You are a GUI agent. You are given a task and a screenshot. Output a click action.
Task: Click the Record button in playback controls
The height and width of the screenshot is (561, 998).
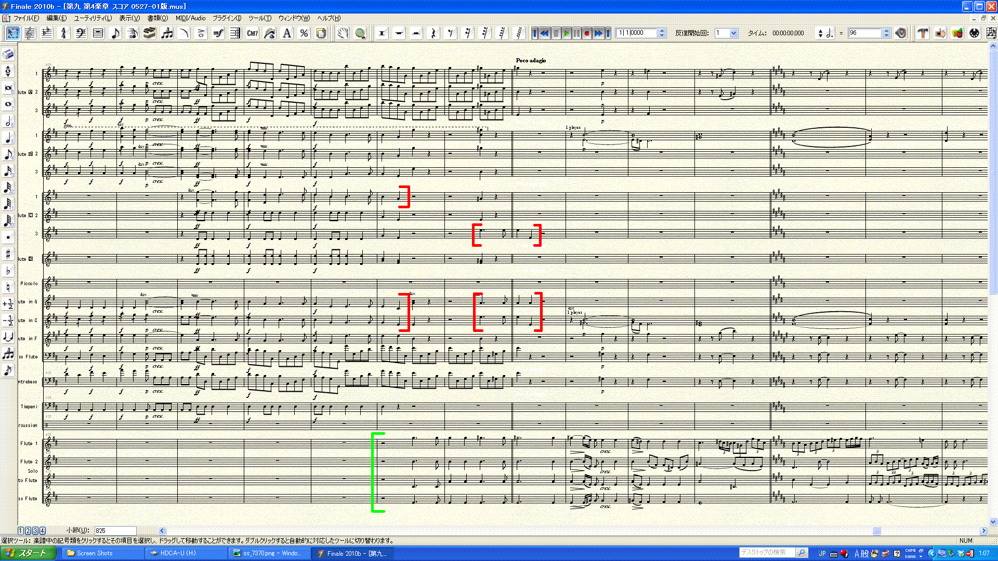(x=587, y=33)
